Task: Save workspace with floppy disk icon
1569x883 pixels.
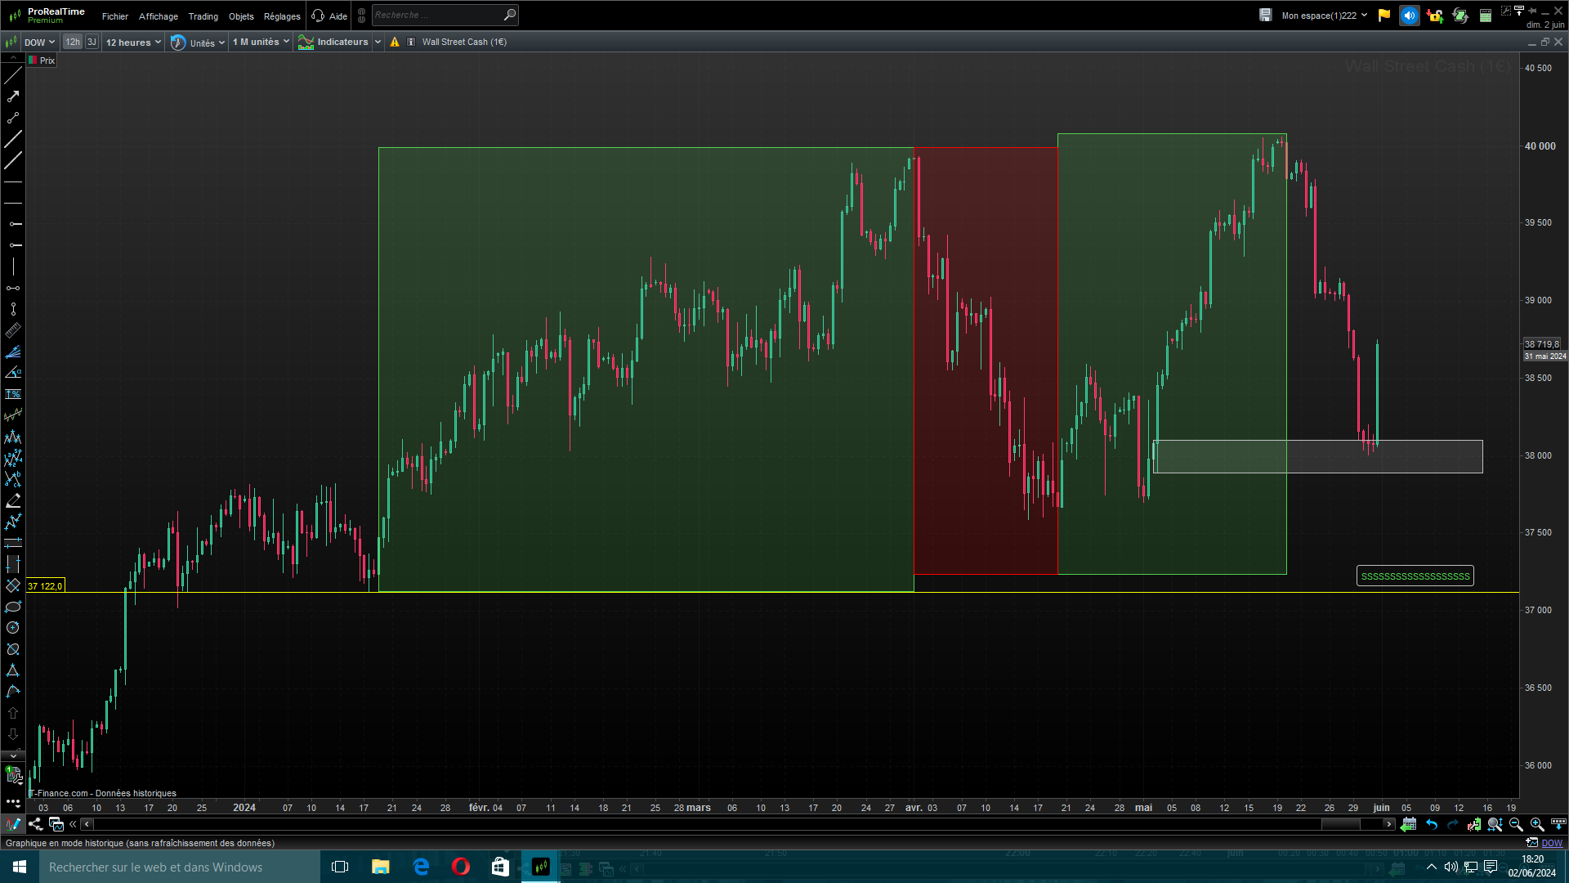Action: point(1265,16)
